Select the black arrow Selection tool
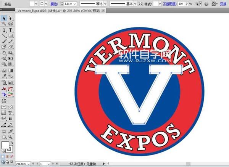 tap(4, 18)
